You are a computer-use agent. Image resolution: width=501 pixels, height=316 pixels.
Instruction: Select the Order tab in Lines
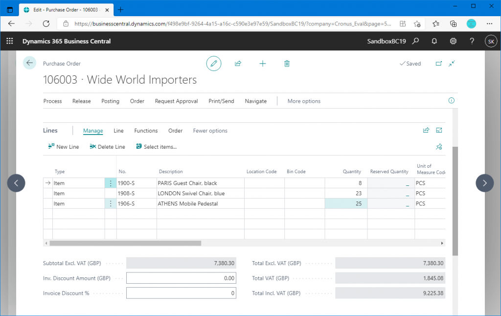click(x=176, y=131)
